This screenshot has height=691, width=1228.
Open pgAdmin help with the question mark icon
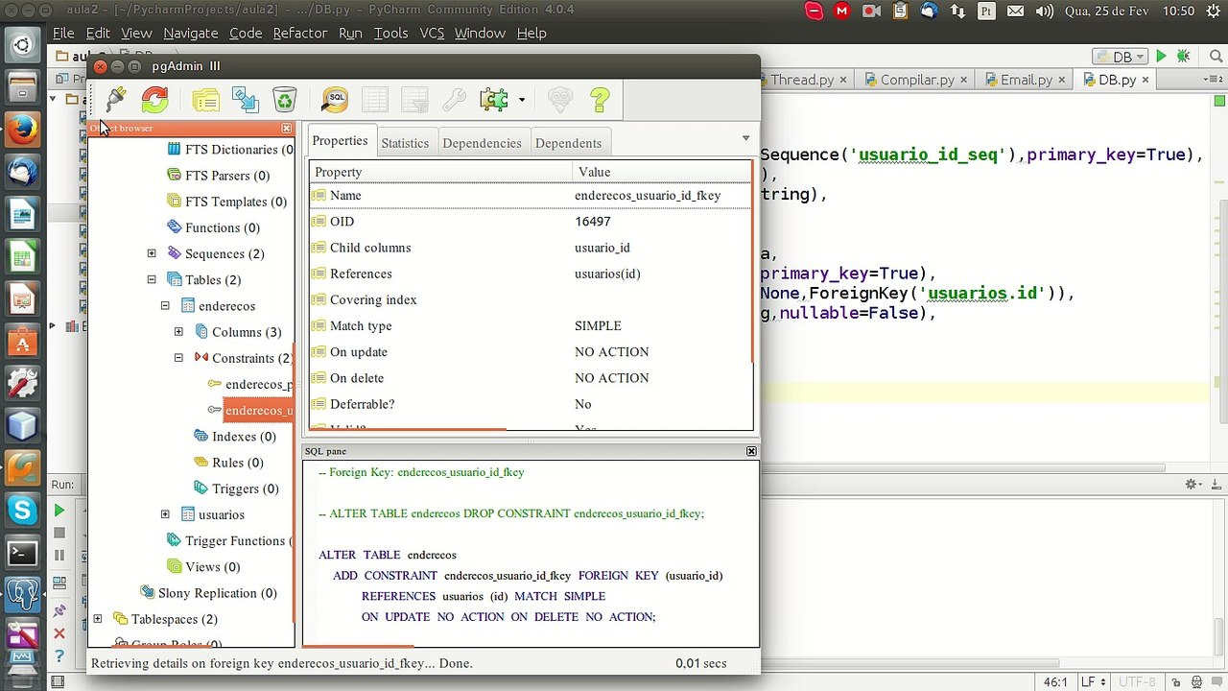(x=600, y=99)
